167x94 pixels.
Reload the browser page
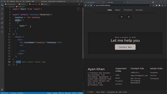click(91, 5)
